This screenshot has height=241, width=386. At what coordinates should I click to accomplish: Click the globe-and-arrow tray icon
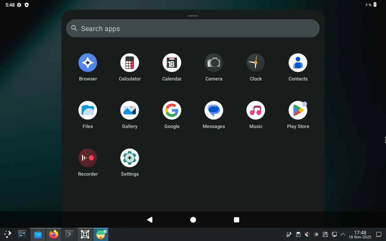[289, 234]
